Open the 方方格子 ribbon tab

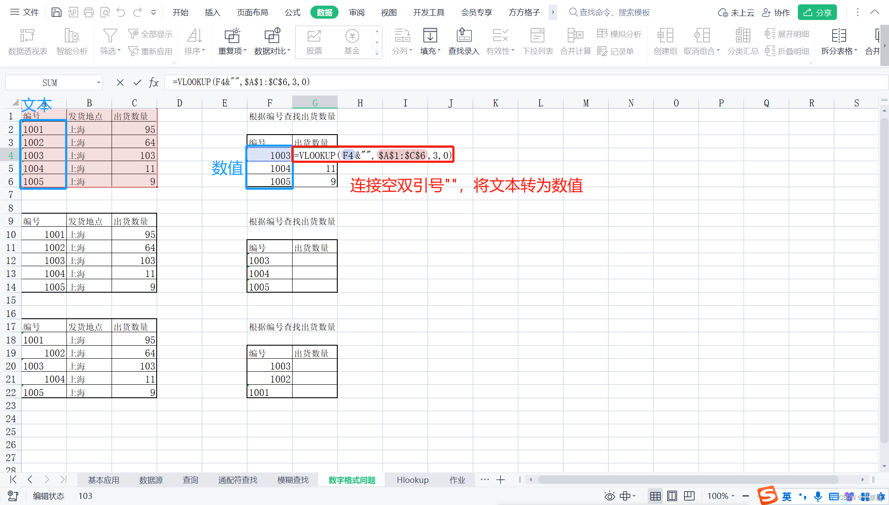pos(524,12)
